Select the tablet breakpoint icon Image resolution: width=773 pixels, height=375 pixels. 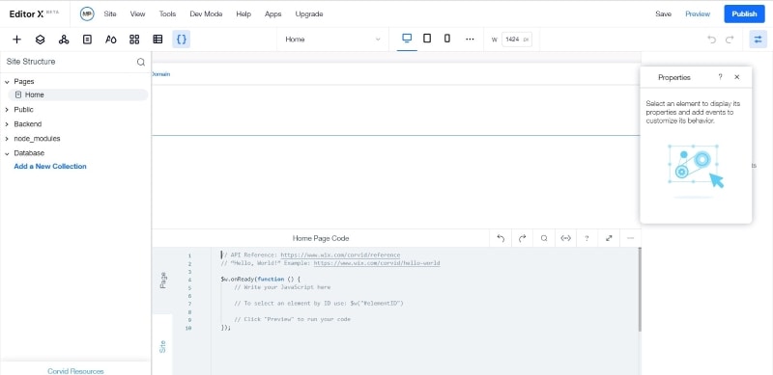point(427,39)
